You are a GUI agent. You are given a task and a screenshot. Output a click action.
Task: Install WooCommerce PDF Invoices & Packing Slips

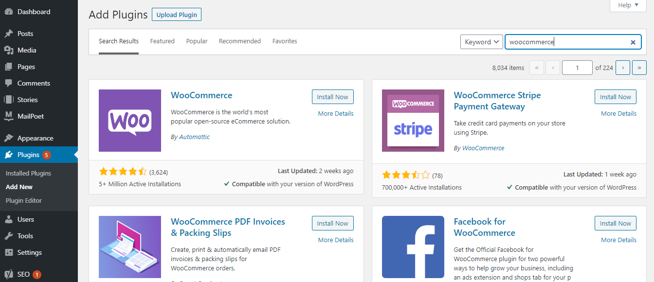click(x=333, y=223)
